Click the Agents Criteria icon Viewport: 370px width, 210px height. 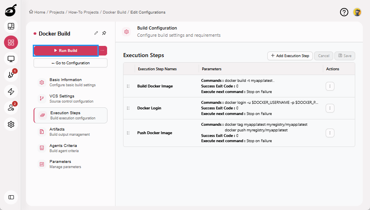(x=42, y=148)
